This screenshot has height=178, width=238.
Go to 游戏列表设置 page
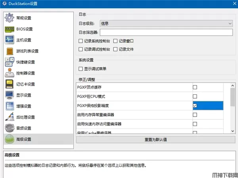(38, 51)
